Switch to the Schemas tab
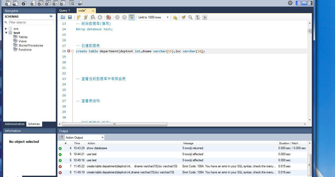 pos(34,124)
